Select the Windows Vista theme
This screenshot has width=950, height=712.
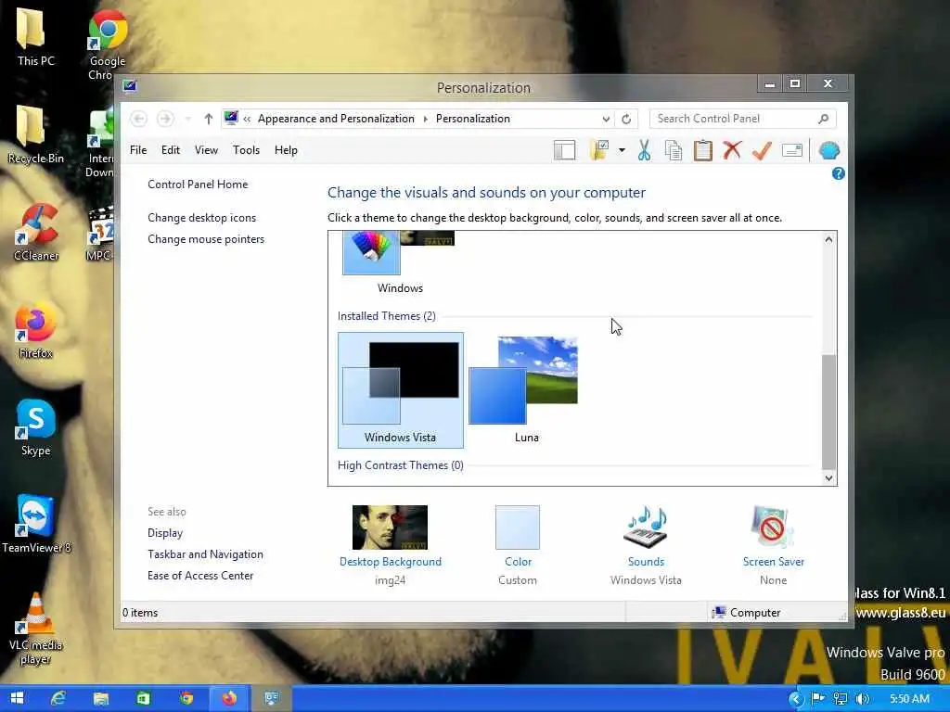pos(401,390)
